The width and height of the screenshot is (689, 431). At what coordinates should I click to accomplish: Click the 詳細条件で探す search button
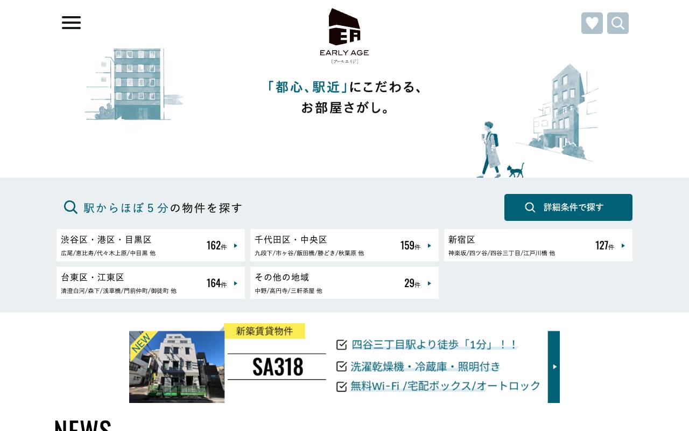pyautogui.click(x=568, y=207)
